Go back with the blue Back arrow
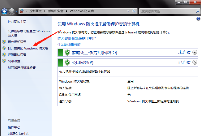Image resolution: width=201 pixels, height=136 pixels. pyautogui.click(x=4, y=11)
